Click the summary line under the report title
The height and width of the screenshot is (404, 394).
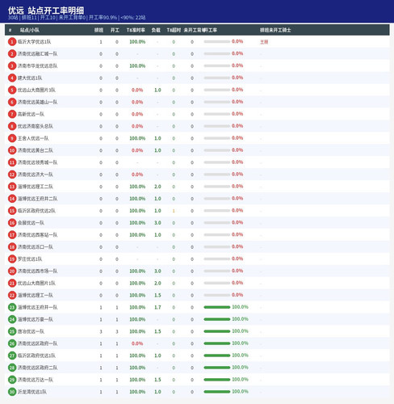[77, 18]
